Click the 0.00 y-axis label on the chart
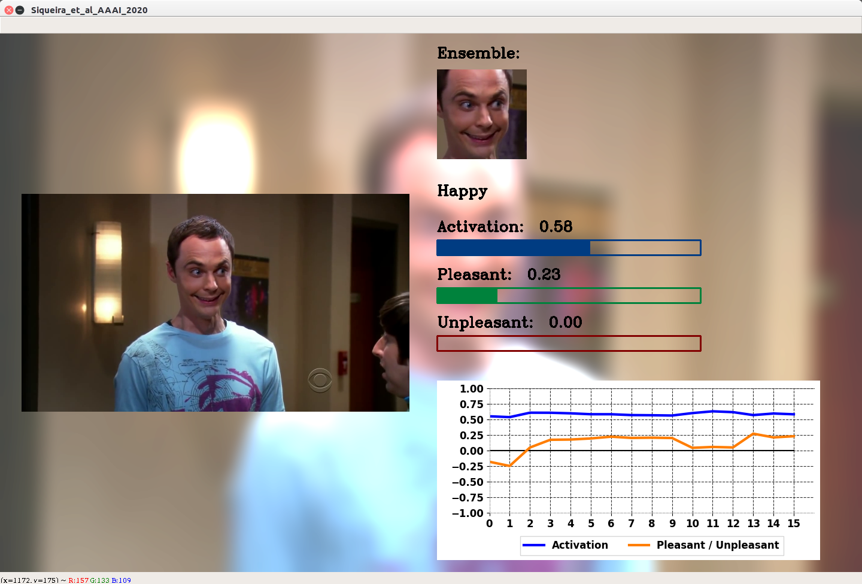This screenshot has width=862, height=584. point(472,451)
